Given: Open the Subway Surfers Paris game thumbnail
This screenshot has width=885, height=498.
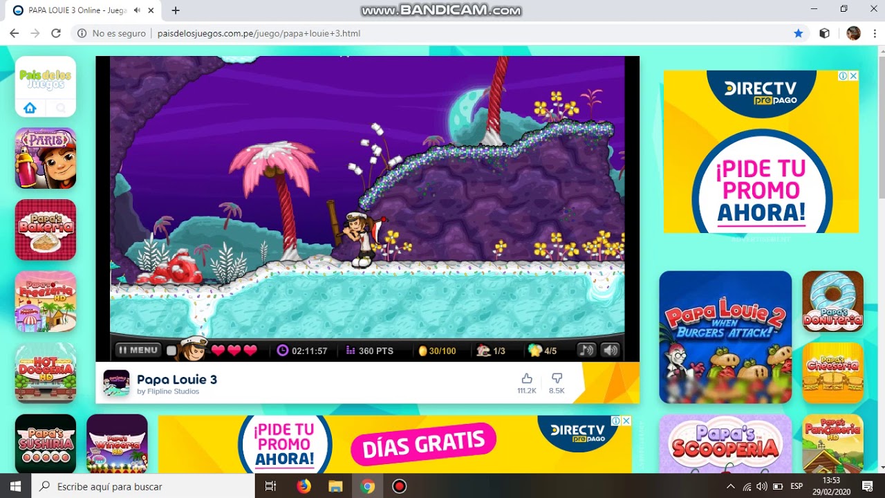Looking at the screenshot, I should coord(46,158).
